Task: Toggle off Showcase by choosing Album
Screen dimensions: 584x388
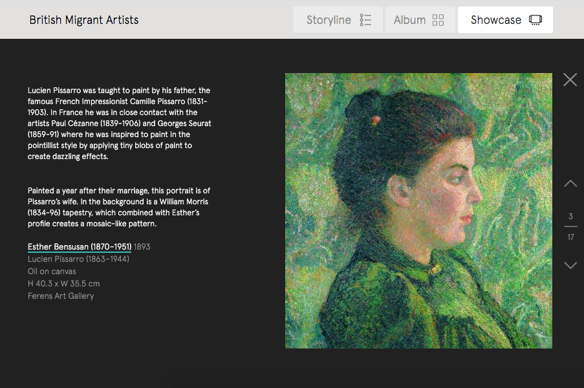Action: click(x=420, y=19)
